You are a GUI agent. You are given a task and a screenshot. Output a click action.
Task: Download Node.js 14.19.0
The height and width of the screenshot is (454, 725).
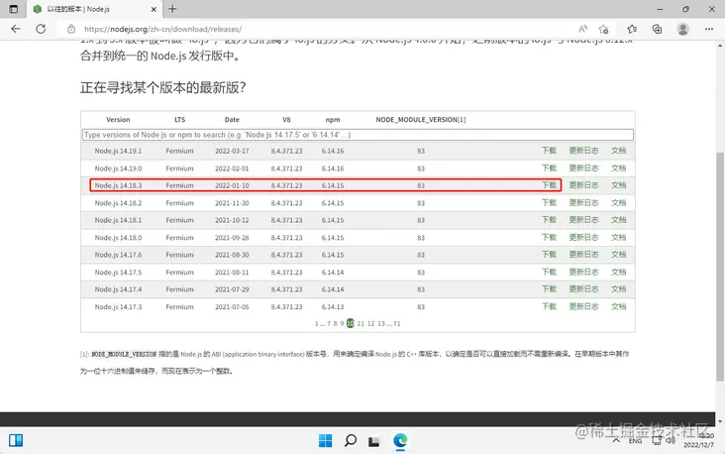click(549, 168)
